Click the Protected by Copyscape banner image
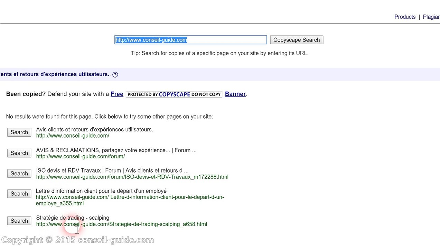 pos(174,94)
